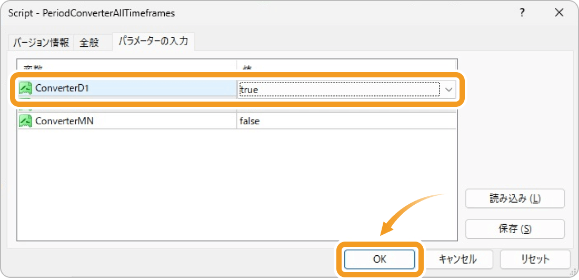Select the ConverterMN false value cell
Image resolution: width=579 pixels, height=280 pixels.
pyautogui.click(x=346, y=121)
